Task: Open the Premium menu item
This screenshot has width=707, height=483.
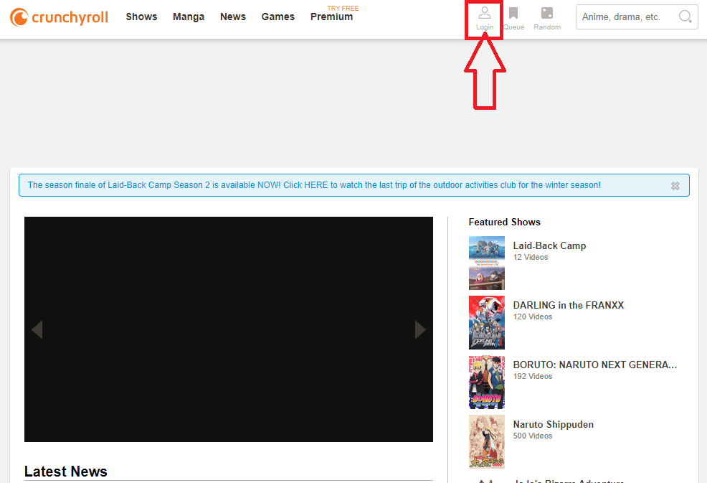Action: point(332,17)
